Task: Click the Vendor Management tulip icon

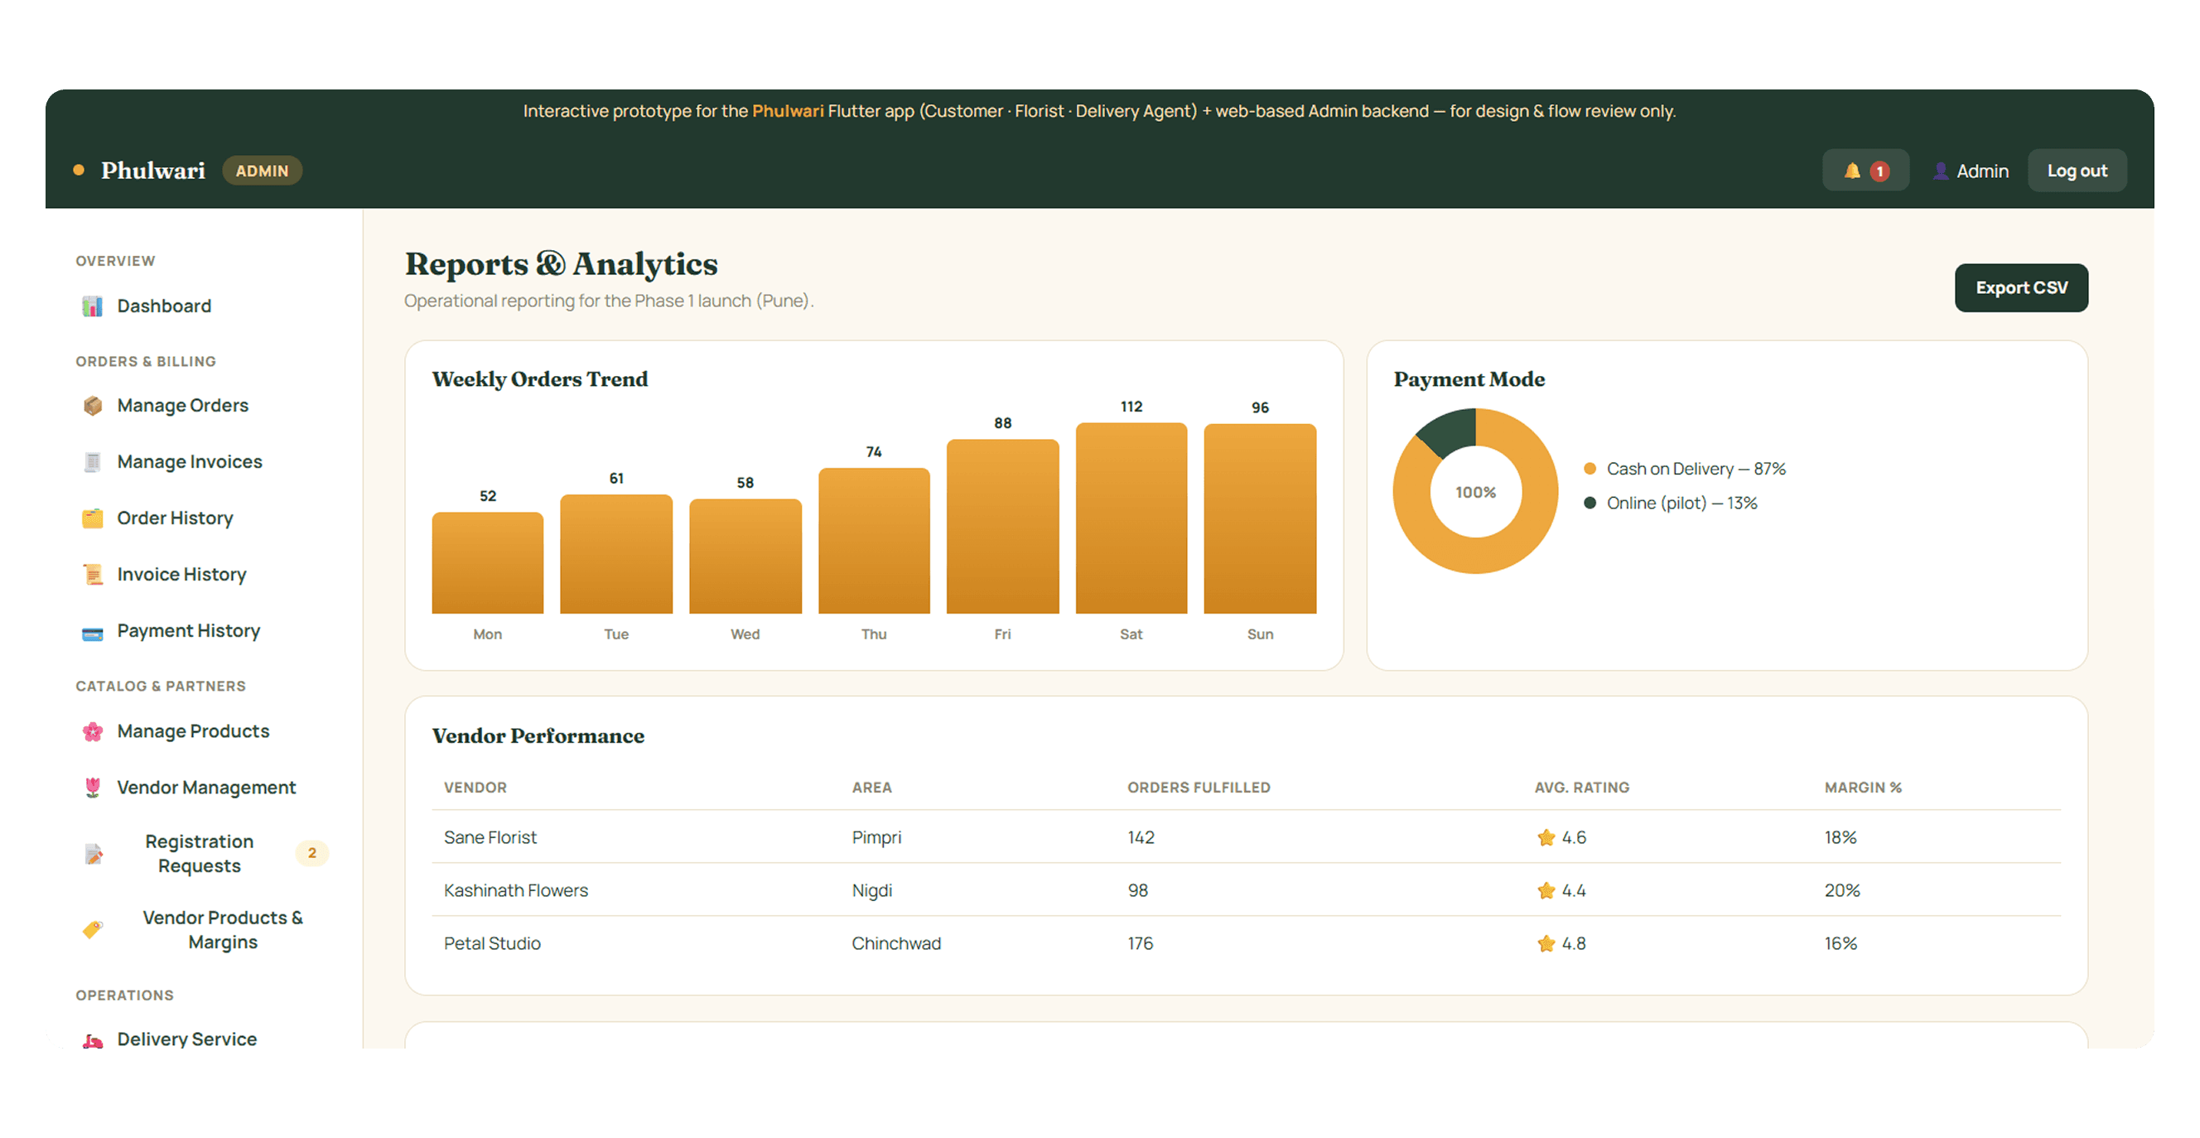Action: tap(92, 788)
